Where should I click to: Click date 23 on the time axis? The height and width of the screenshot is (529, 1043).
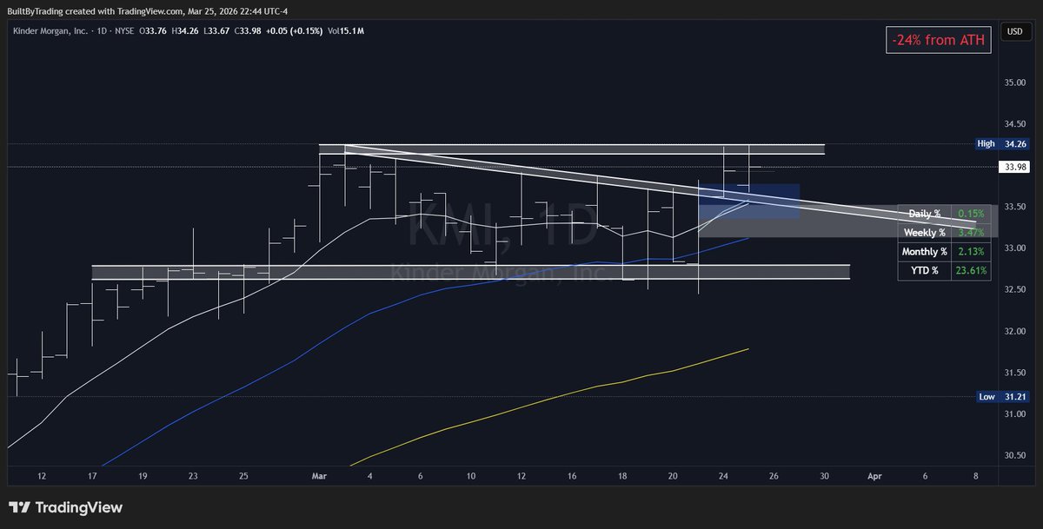tap(193, 476)
